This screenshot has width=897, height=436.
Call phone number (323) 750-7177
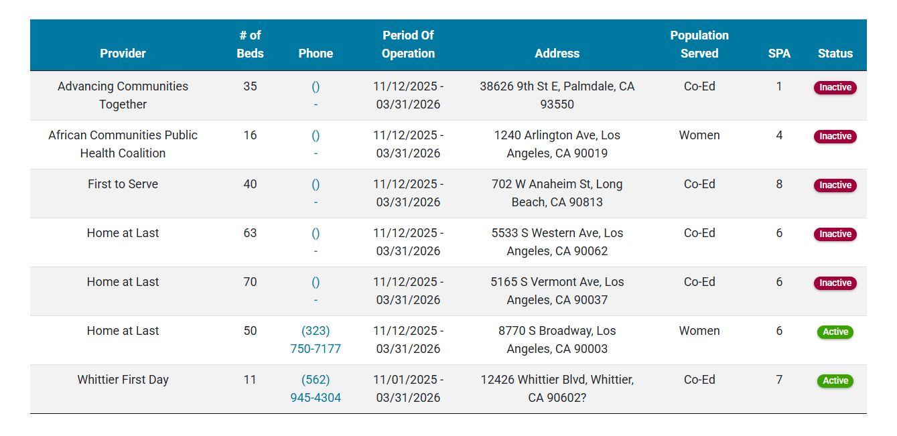[316, 340]
